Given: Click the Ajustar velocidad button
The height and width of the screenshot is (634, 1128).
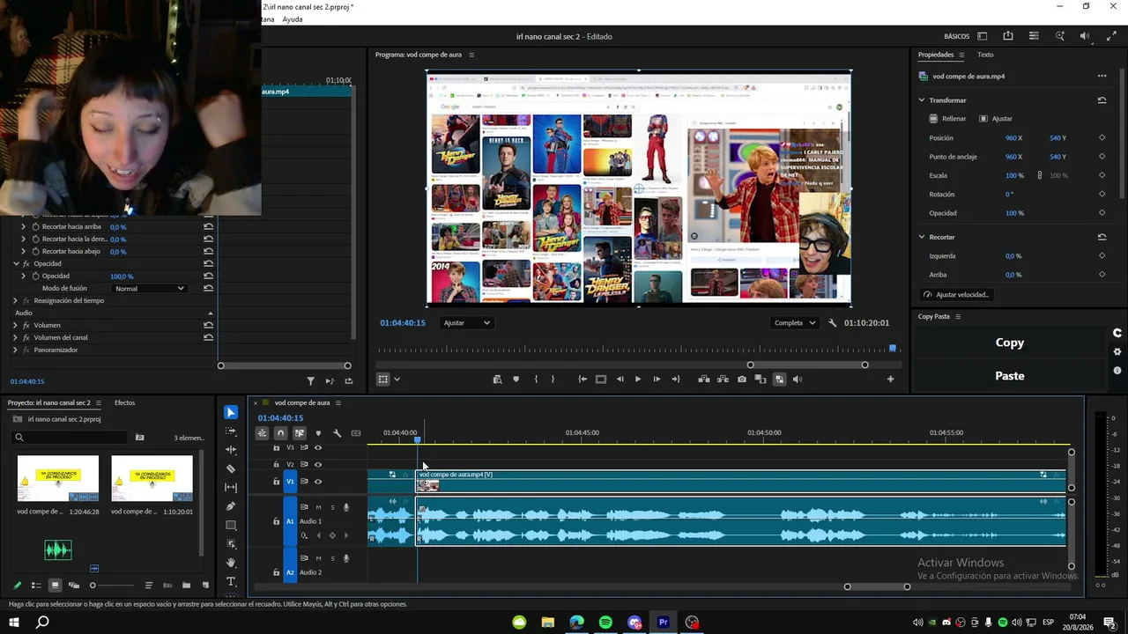Looking at the screenshot, I should (956, 295).
